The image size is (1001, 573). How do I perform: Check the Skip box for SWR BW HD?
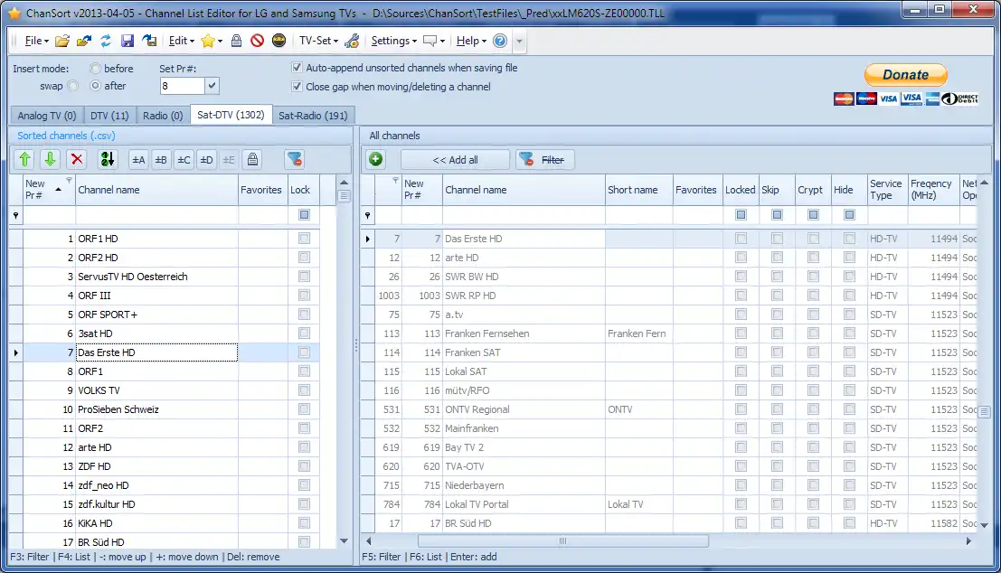(777, 277)
